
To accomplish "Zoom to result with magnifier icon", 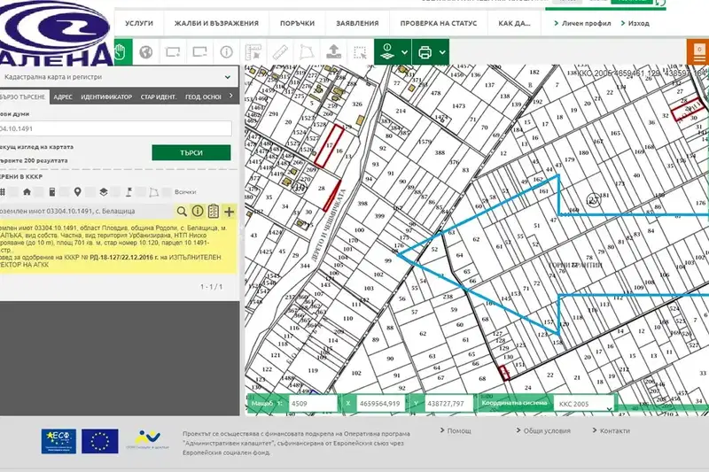I will click(182, 212).
